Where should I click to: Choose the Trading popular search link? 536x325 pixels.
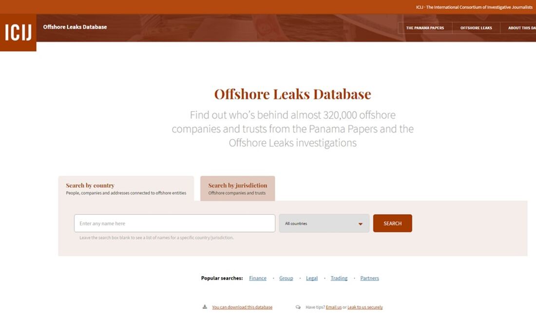click(339, 278)
